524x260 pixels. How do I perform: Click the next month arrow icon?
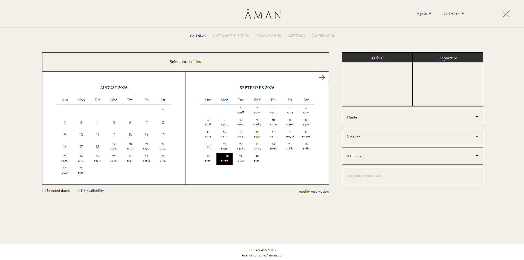tap(322, 77)
